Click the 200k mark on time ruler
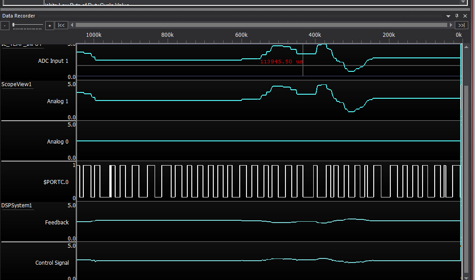Screen dimensions: 475x280 (x=389, y=35)
